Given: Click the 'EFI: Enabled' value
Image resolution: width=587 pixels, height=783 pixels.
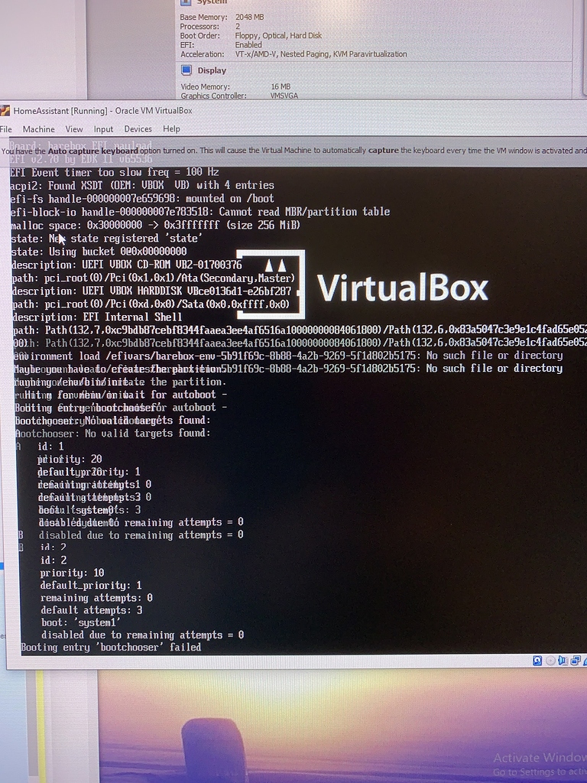Looking at the screenshot, I should 248,44.
